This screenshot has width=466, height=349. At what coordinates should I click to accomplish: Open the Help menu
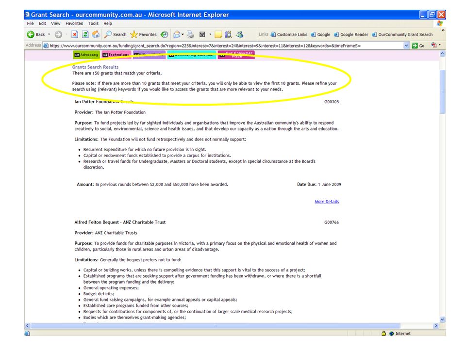point(108,23)
